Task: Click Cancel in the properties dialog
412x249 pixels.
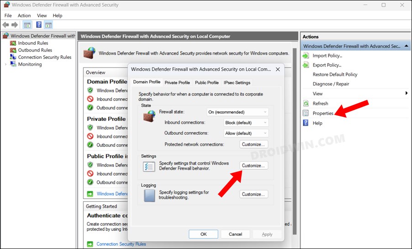Action: pyautogui.click(x=235, y=234)
